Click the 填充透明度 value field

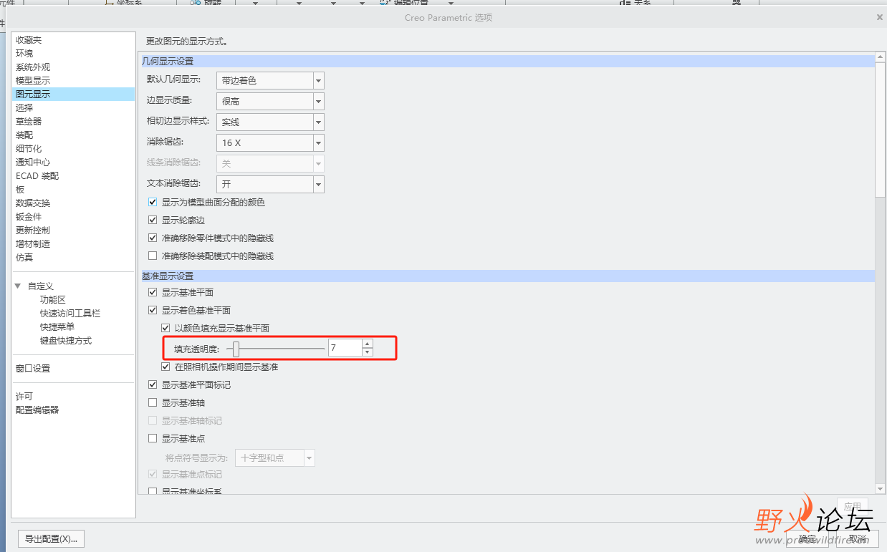tap(345, 349)
